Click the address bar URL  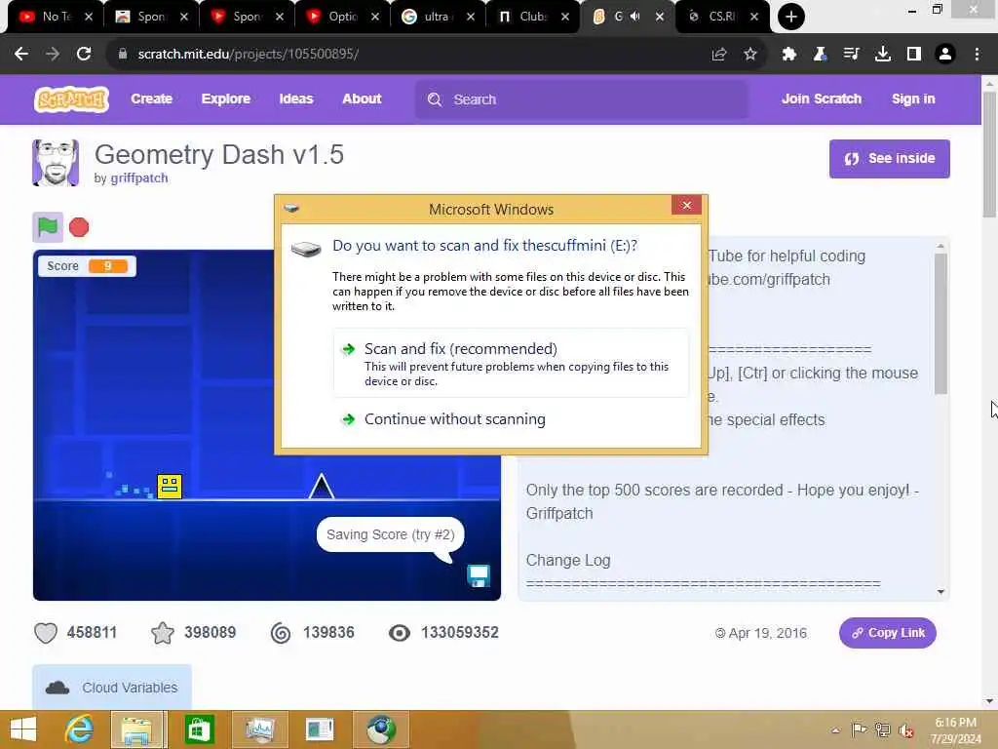click(x=249, y=55)
